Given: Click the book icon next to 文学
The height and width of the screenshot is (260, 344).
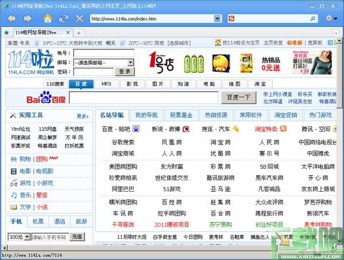Looking at the screenshot, I should click(x=14, y=207).
